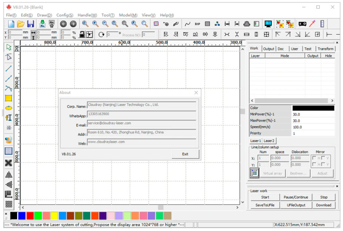
Task: Click the blue floppy disk Save icon
Action: tap(30, 24)
